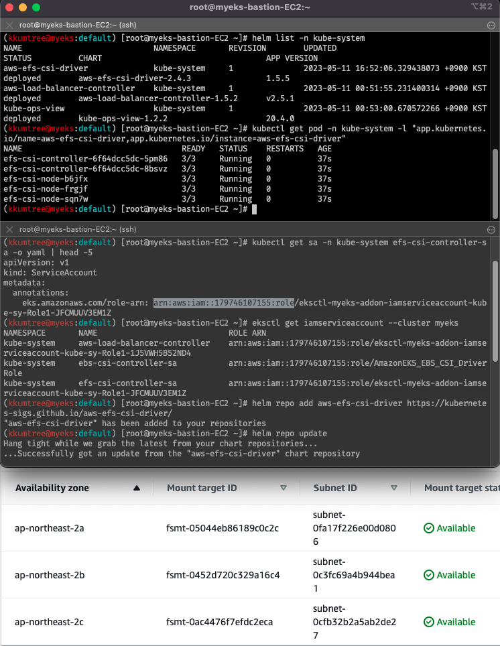This screenshot has width=500, height=646.
Task: Click the Subnet ID column header
Action: pos(334,488)
